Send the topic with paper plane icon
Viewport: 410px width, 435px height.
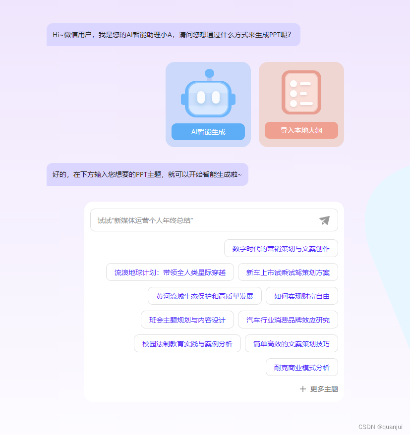324,220
